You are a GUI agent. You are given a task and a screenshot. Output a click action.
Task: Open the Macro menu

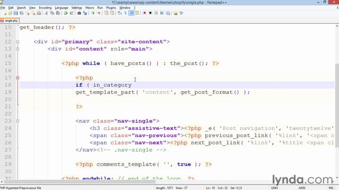90,8
